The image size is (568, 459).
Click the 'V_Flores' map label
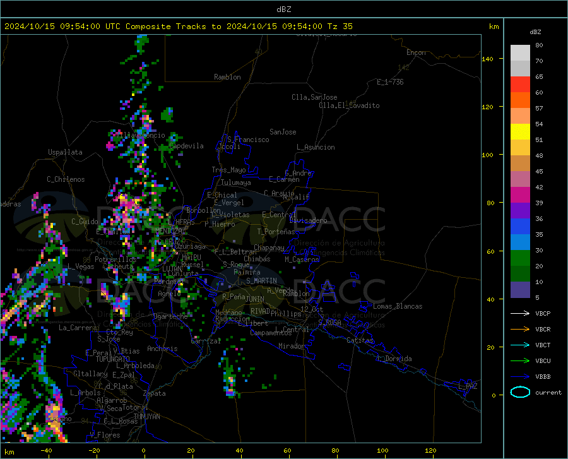[x=105, y=435]
